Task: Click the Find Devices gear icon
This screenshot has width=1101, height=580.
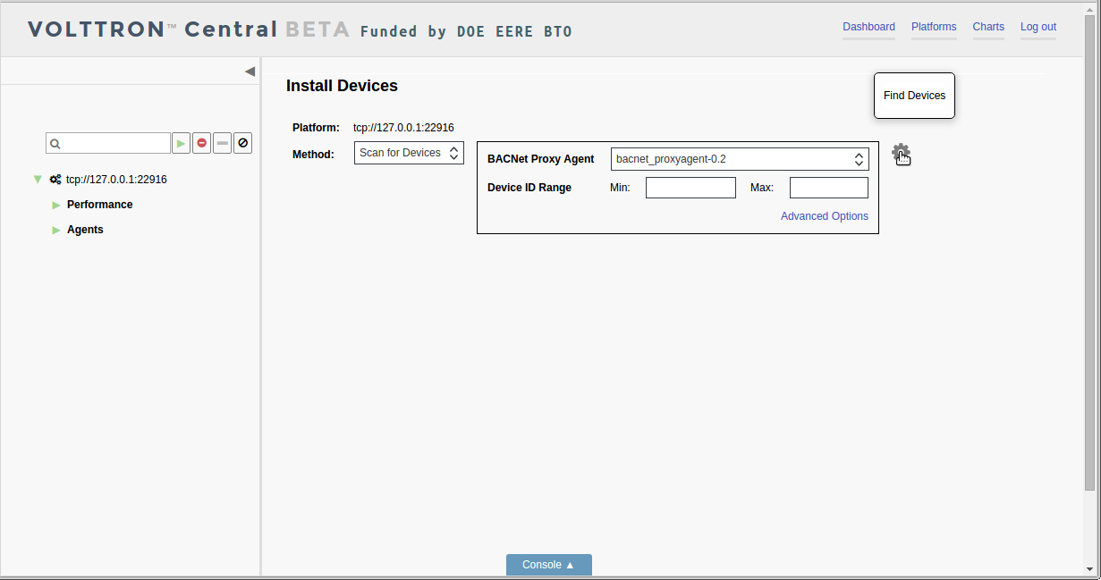Action: [x=901, y=153]
